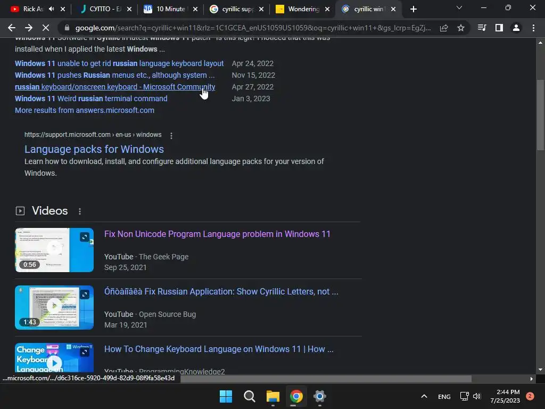
Task: Play the 1:43 video thumbnail
Action: tap(54, 307)
